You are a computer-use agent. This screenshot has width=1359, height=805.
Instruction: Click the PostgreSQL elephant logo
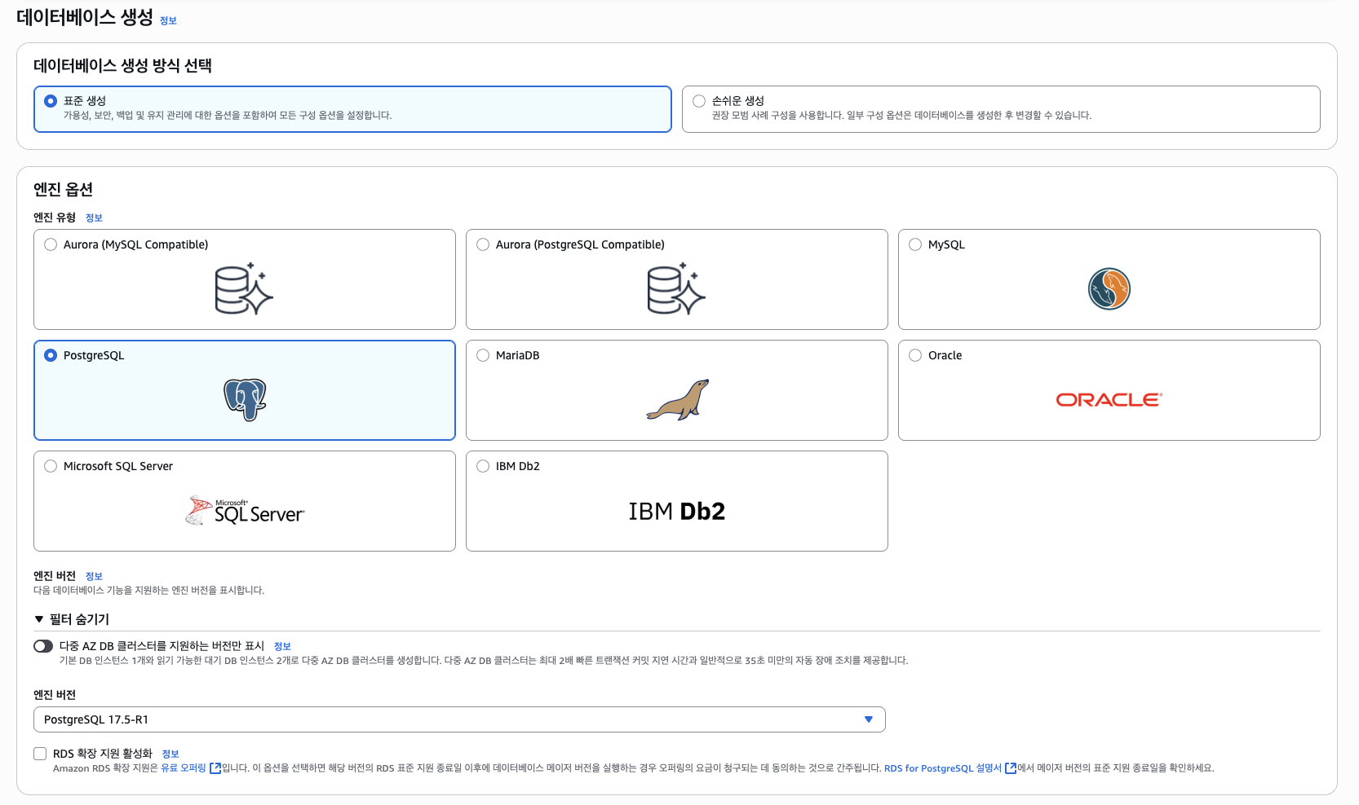(x=245, y=399)
